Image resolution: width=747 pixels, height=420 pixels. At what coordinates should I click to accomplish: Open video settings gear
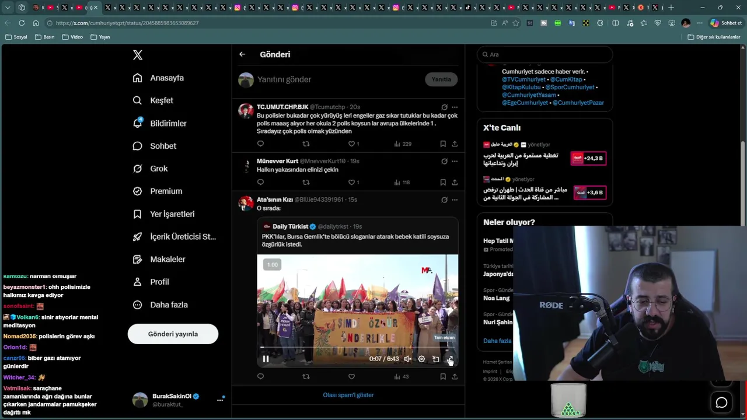coord(421,359)
